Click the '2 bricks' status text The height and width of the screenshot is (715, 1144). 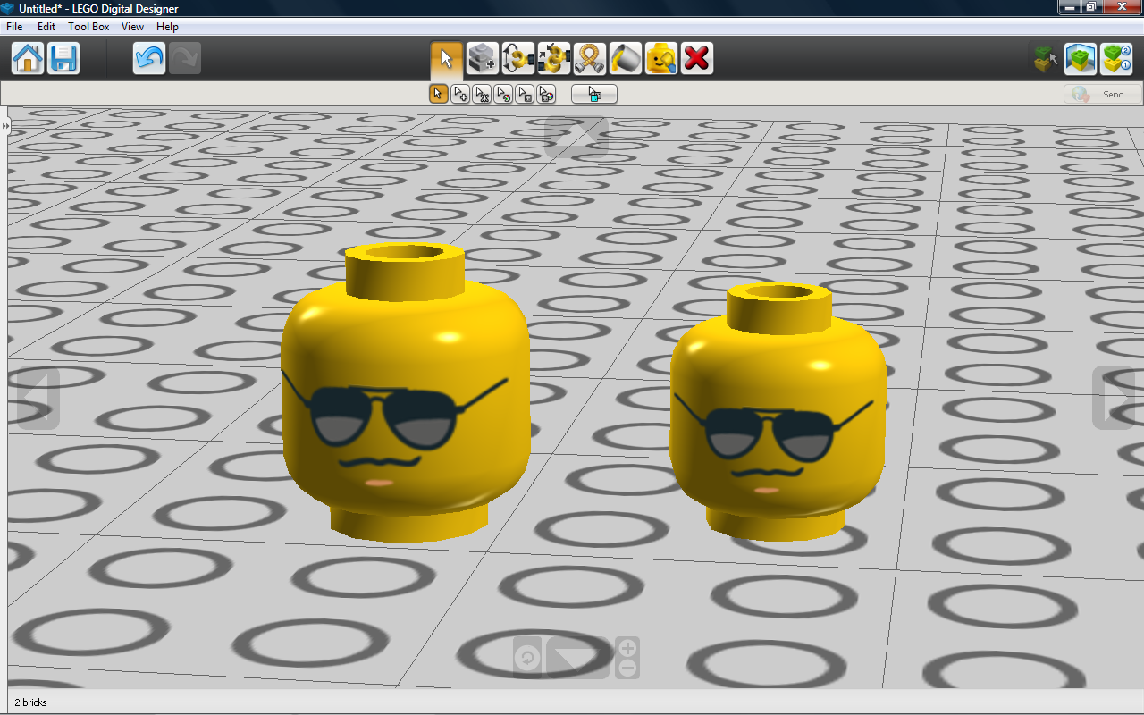30,702
